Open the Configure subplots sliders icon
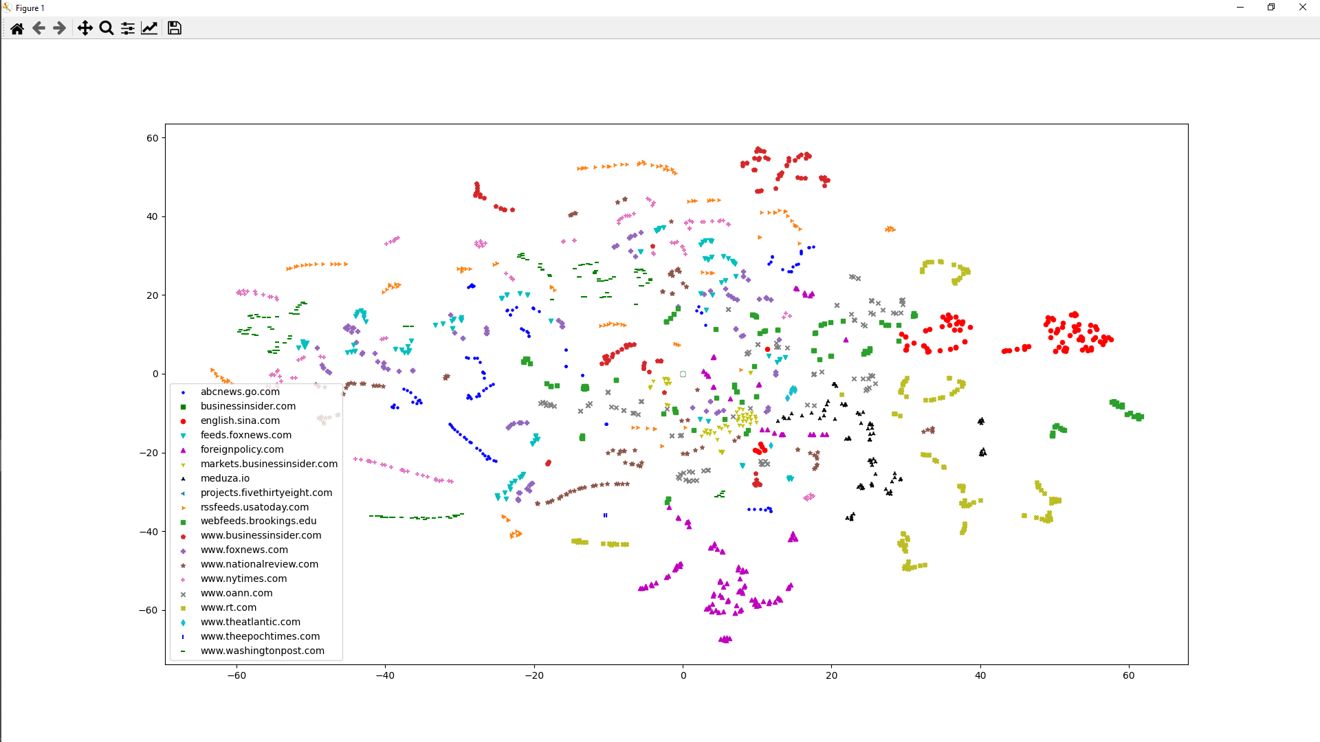 128,28
